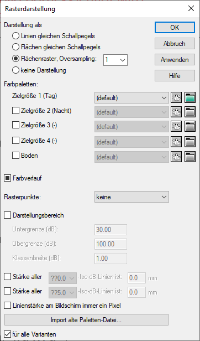200x341 pixels.
Task: Toggle the Farbverlauf checkbox
Action: (x=8, y=178)
